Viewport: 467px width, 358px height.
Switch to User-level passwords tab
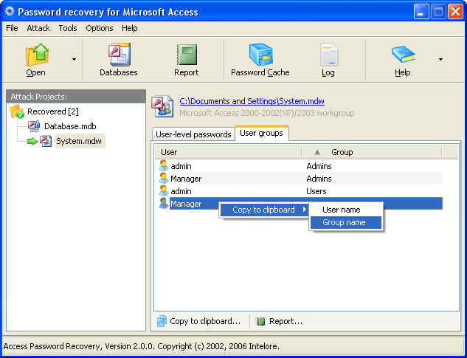coord(193,134)
